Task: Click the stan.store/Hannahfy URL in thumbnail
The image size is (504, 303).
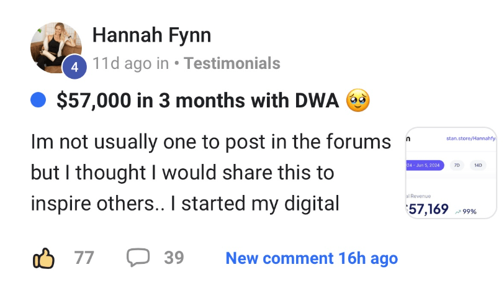Action: [x=471, y=138]
